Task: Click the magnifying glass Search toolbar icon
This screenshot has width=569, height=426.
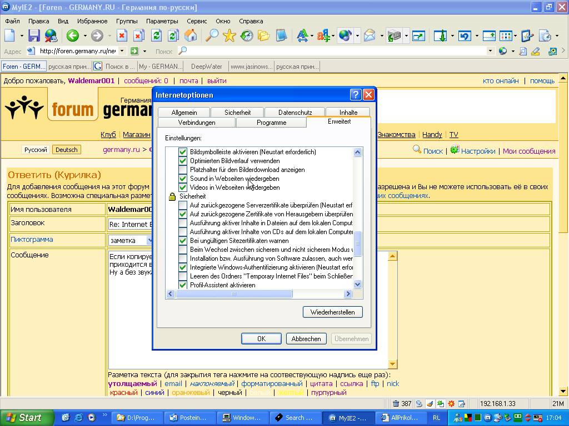Action: pyautogui.click(x=212, y=36)
